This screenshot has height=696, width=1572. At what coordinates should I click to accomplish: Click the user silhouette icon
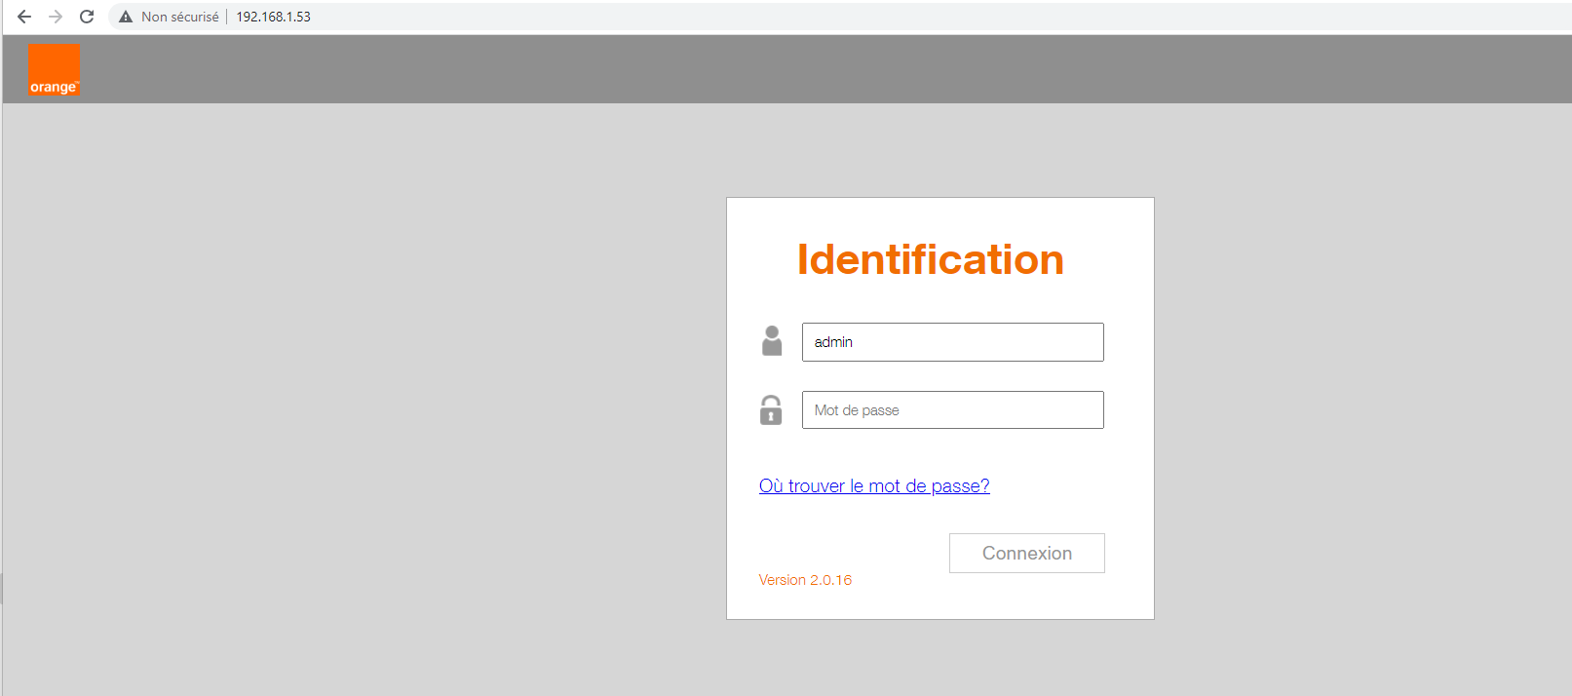[772, 341]
